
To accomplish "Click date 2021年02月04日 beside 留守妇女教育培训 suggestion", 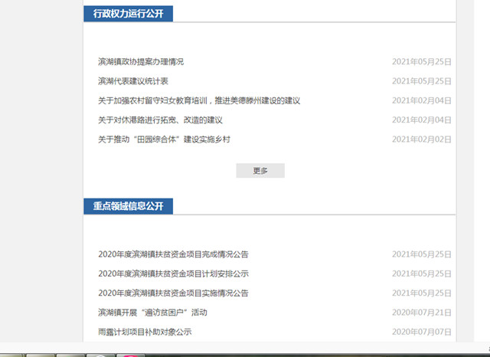I will 422,100.
